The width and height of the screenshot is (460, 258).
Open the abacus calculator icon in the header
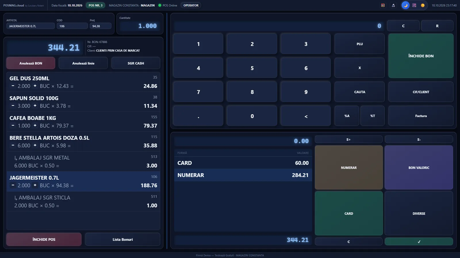[383, 5]
